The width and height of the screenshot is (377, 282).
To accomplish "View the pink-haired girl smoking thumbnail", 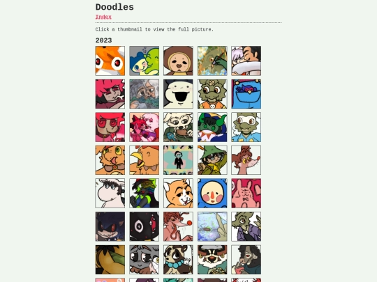I will 110,94.
